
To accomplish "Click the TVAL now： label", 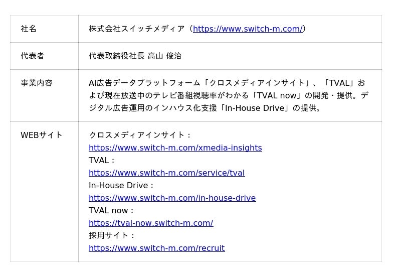I will point(112,210).
